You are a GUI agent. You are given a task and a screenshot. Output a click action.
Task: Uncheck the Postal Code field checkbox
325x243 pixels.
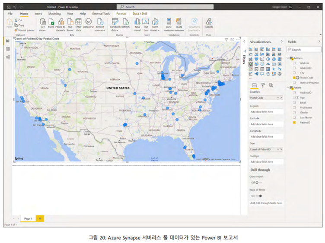[x=294, y=78]
